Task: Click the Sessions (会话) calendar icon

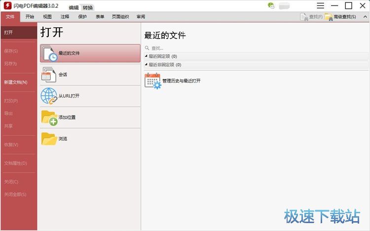Action: (x=49, y=75)
